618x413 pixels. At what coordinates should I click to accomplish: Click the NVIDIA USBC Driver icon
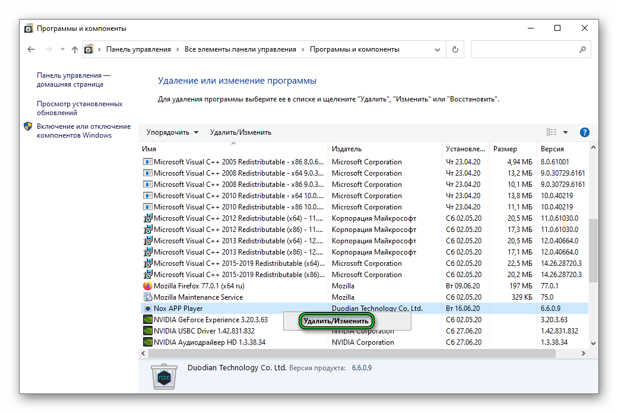point(147,331)
